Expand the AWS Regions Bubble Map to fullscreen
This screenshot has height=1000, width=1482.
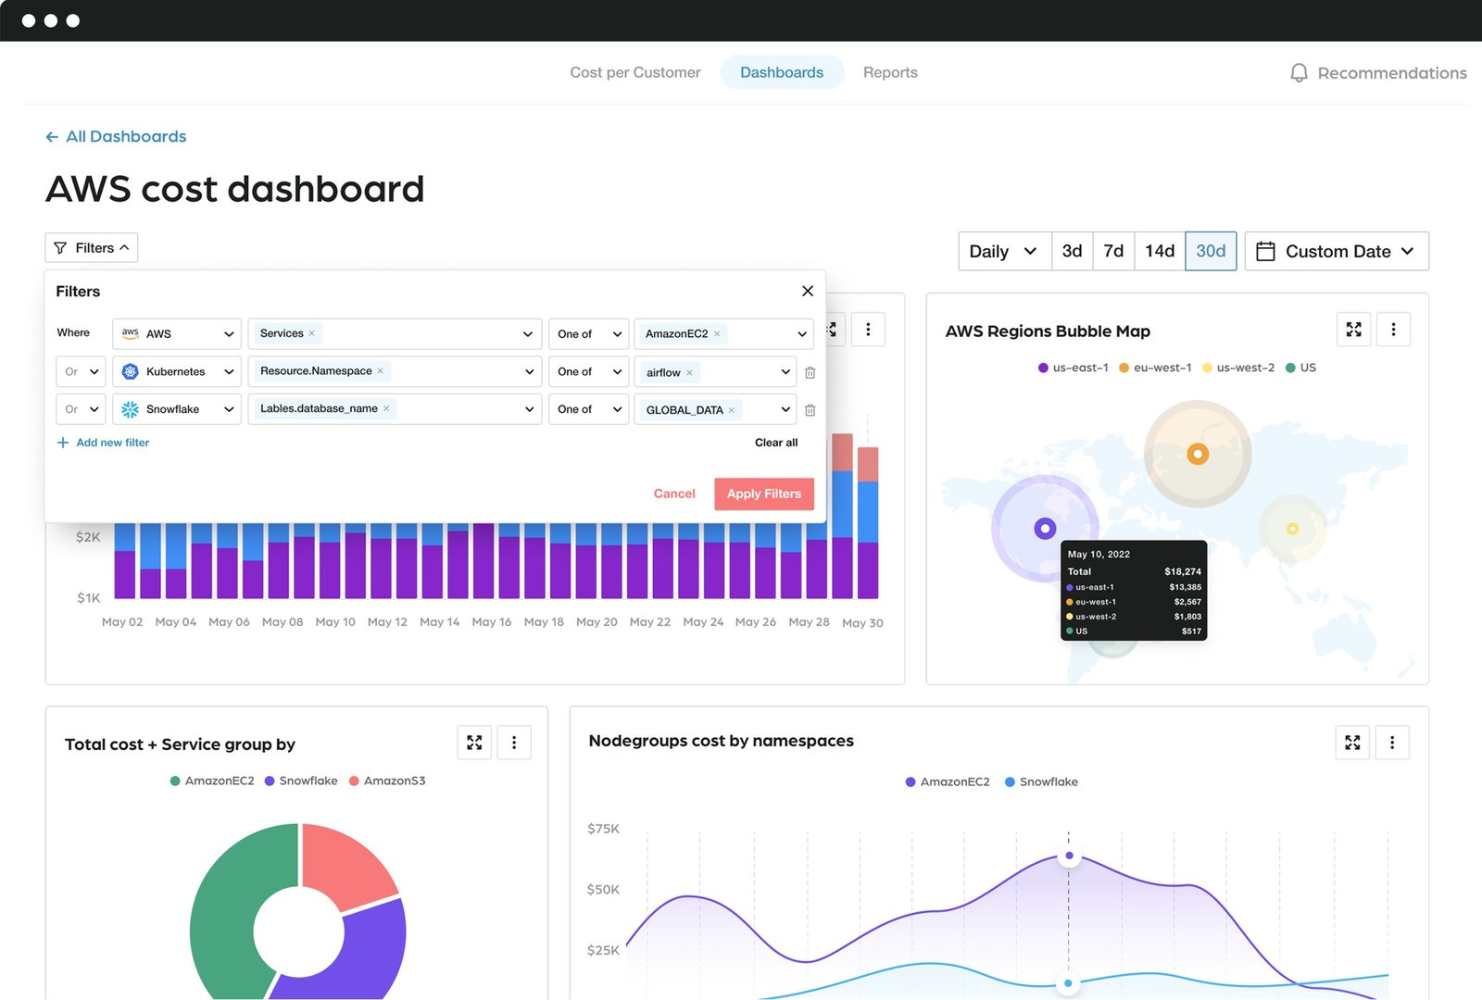point(1353,329)
